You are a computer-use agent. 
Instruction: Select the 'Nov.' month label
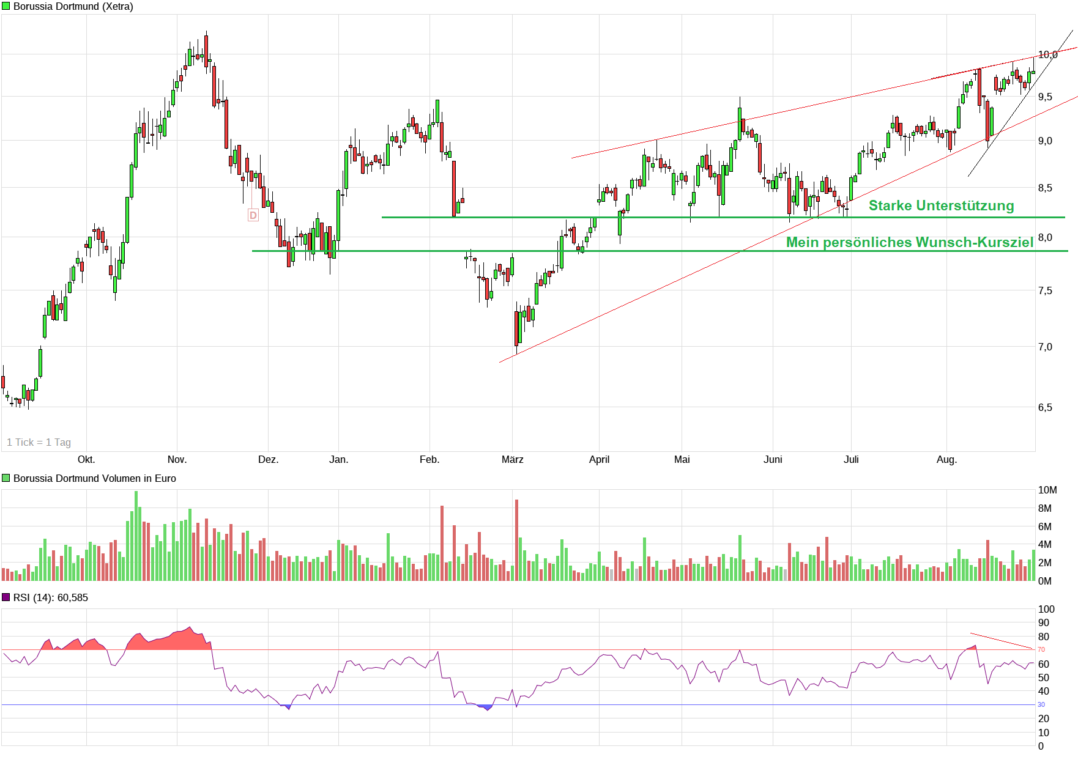[177, 459]
